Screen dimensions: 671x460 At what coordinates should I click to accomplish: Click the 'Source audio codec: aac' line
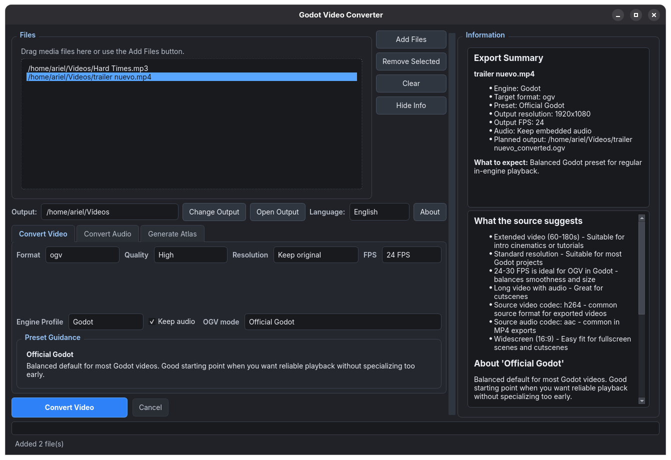click(556, 326)
